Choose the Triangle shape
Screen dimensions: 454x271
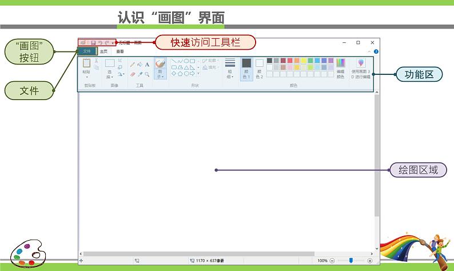coord(186,67)
